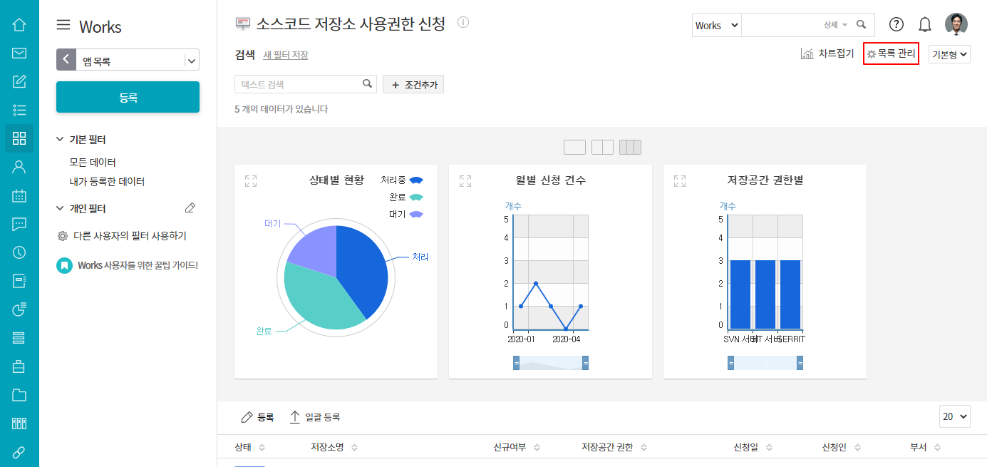This screenshot has height=467, width=987.
Task: Select 내가 등록한 데이터 filter
Action: click(107, 182)
